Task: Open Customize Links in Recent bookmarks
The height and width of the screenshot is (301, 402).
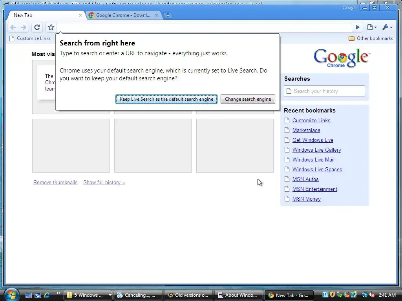Action: pyautogui.click(x=311, y=121)
